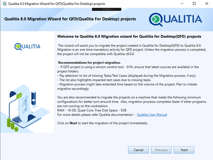Screen dimensions: 213x160
Task: Click the Qualitia app icon in title bar
Action: pyautogui.click(x=5, y=4)
